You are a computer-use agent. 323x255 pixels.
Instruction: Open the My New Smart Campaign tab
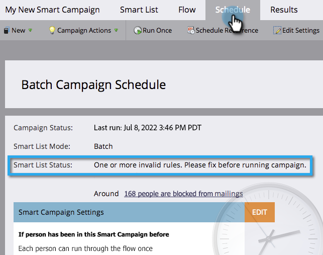pos(52,10)
